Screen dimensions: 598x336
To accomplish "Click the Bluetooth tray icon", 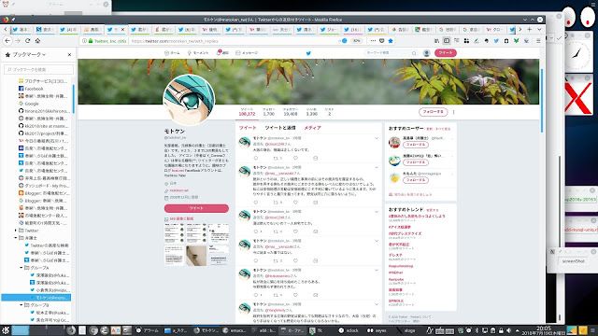I will tap(477, 330).
